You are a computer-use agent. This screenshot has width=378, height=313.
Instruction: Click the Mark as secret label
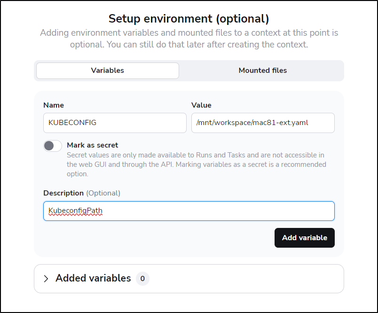92,145
